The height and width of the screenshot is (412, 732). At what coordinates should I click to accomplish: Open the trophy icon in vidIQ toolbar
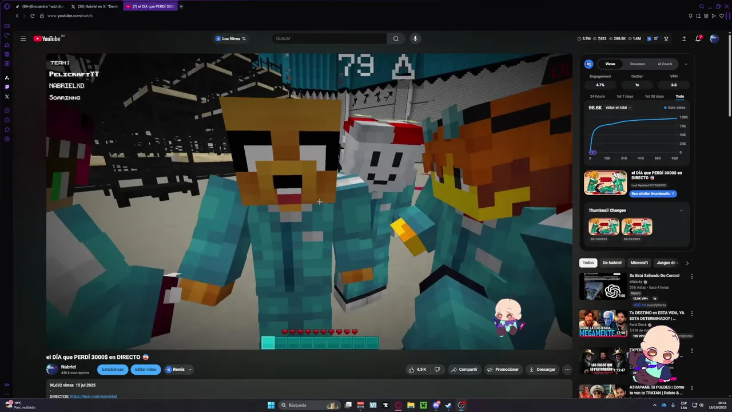666,38
